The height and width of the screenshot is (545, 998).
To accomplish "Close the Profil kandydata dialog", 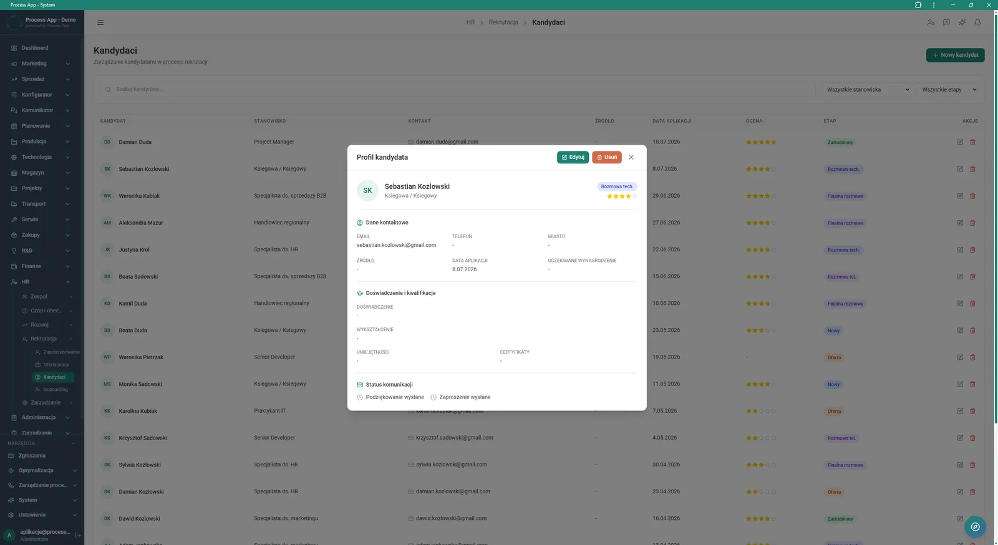I will tap(631, 157).
